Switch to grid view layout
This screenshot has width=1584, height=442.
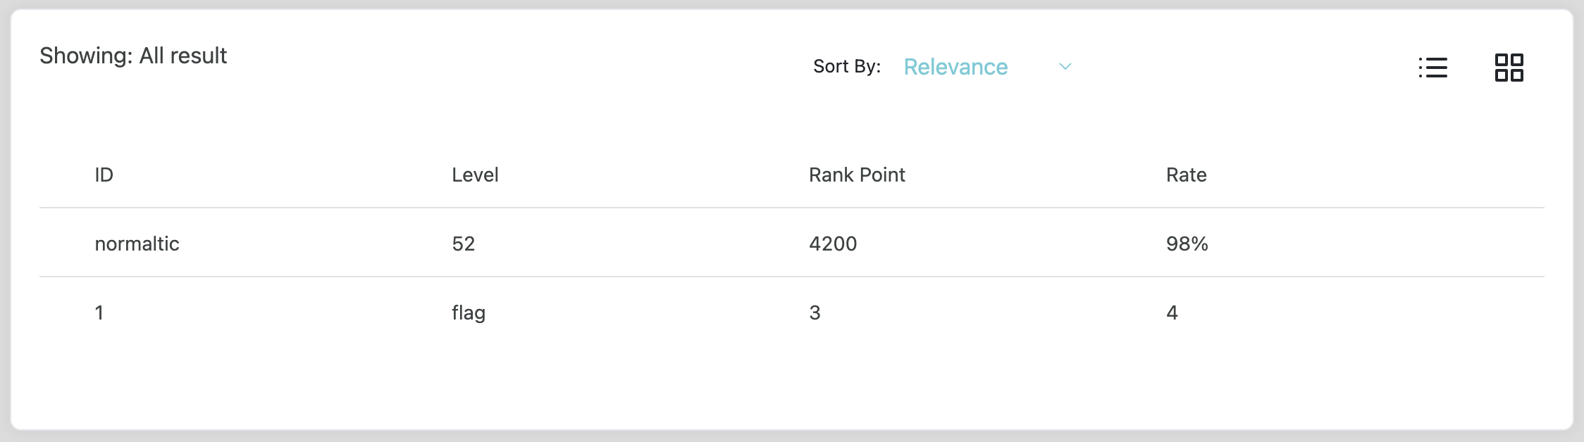click(x=1509, y=68)
